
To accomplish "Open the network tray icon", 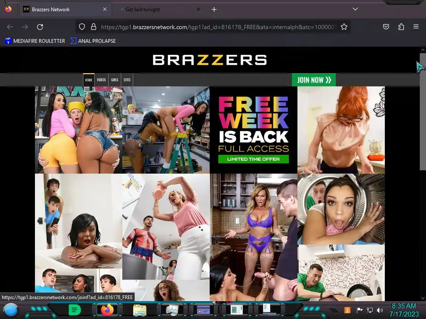I will point(369,310).
